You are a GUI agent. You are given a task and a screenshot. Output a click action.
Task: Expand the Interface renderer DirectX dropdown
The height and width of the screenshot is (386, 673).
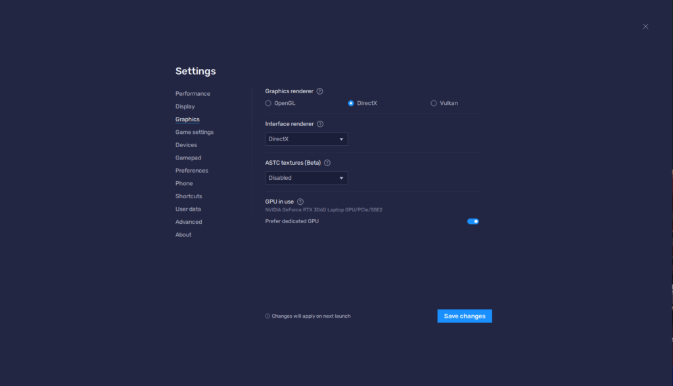coord(306,139)
